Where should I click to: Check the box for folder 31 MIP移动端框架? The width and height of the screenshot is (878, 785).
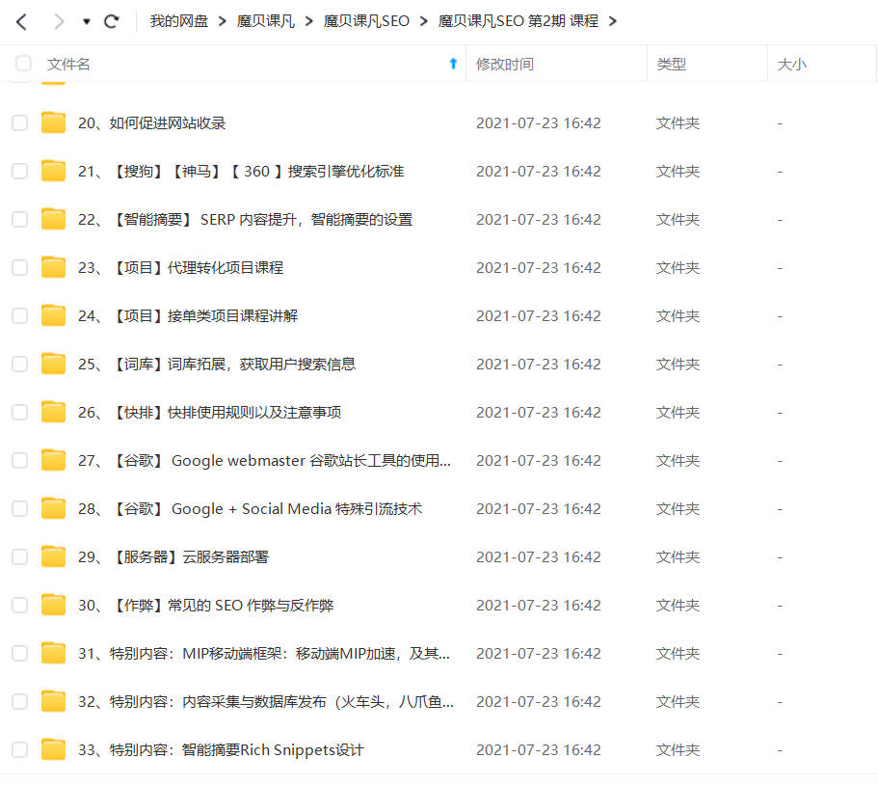point(19,653)
